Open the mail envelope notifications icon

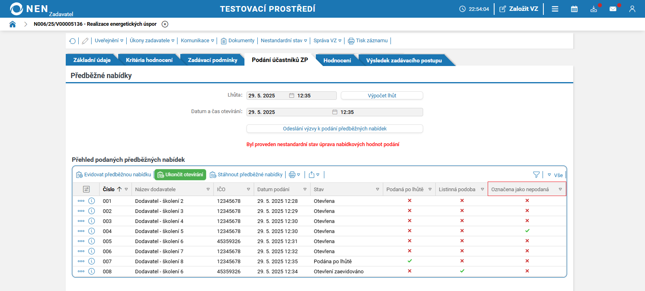[613, 9]
